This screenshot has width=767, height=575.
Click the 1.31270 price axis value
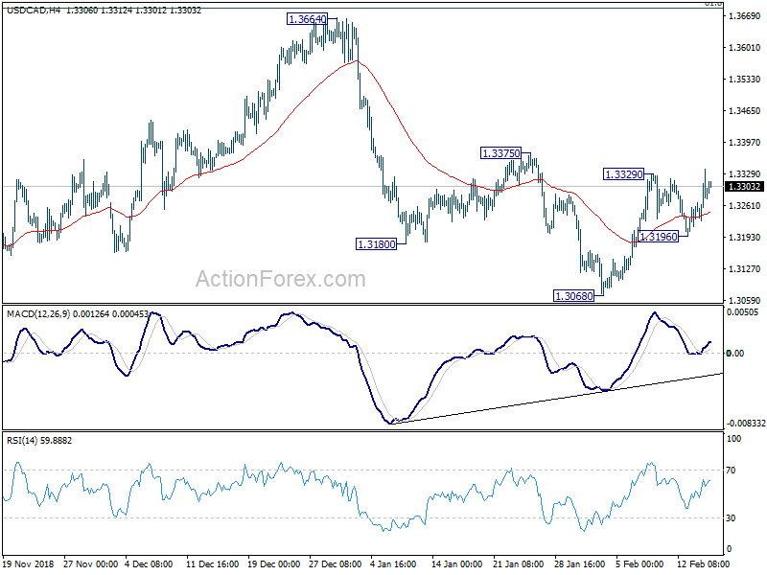745,269
